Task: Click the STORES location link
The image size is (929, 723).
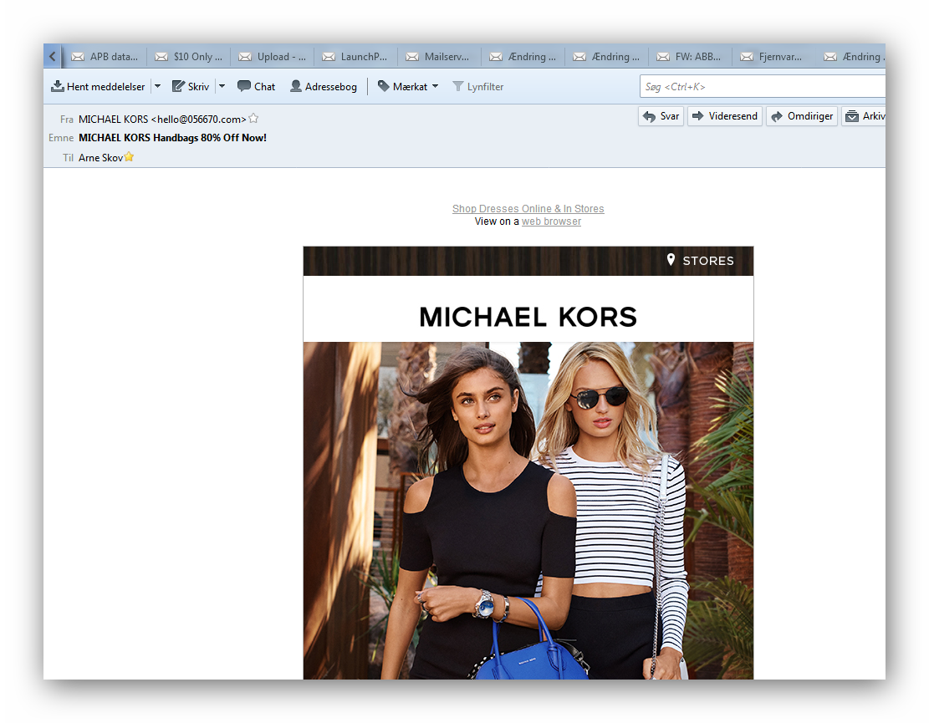Action: click(x=701, y=261)
